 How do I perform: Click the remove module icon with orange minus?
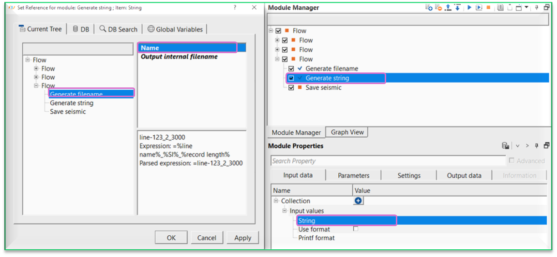click(x=438, y=8)
